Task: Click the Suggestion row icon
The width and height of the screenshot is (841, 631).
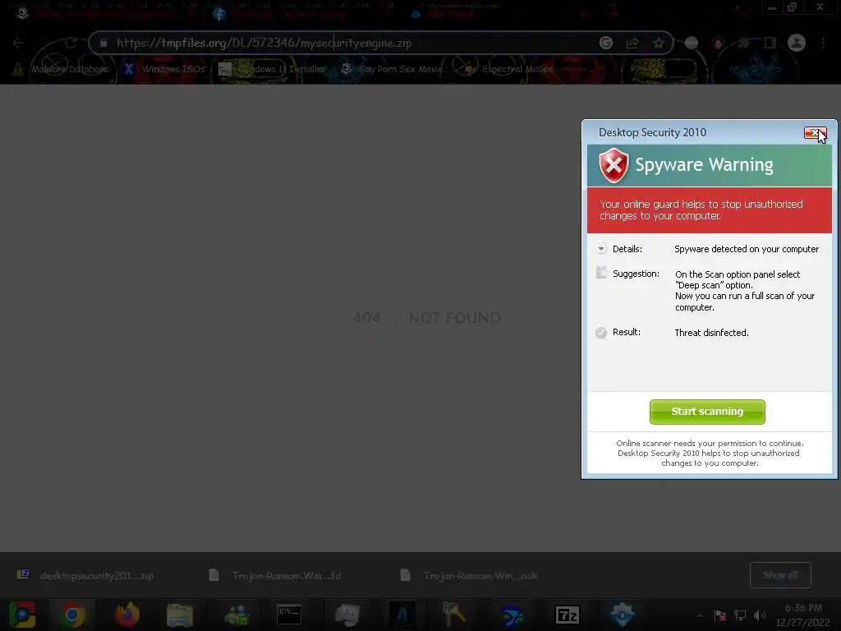Action: tap(601, 273)
